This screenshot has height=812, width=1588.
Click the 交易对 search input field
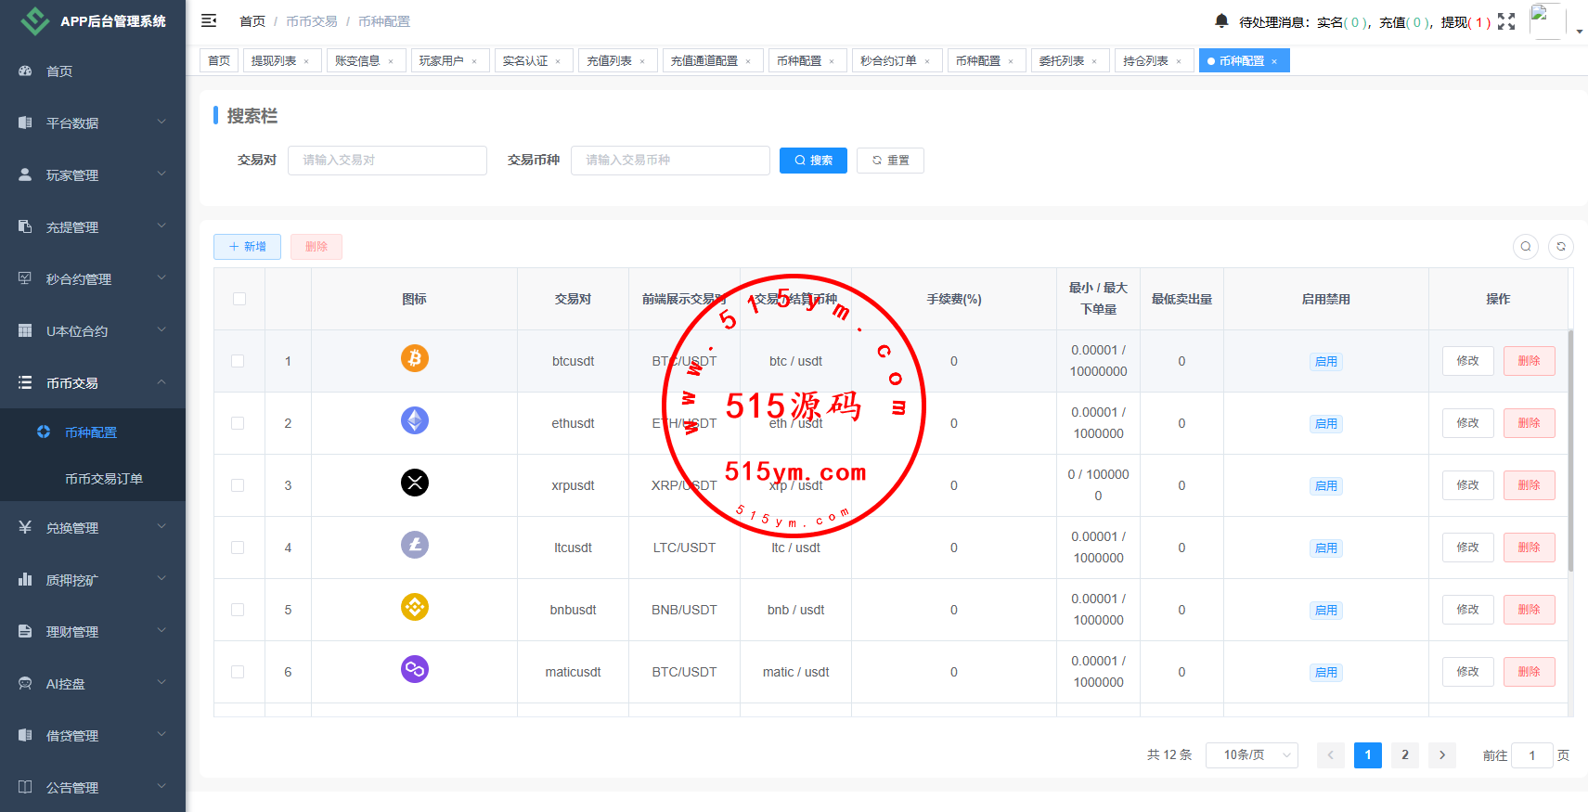click(x=387, y=161)
